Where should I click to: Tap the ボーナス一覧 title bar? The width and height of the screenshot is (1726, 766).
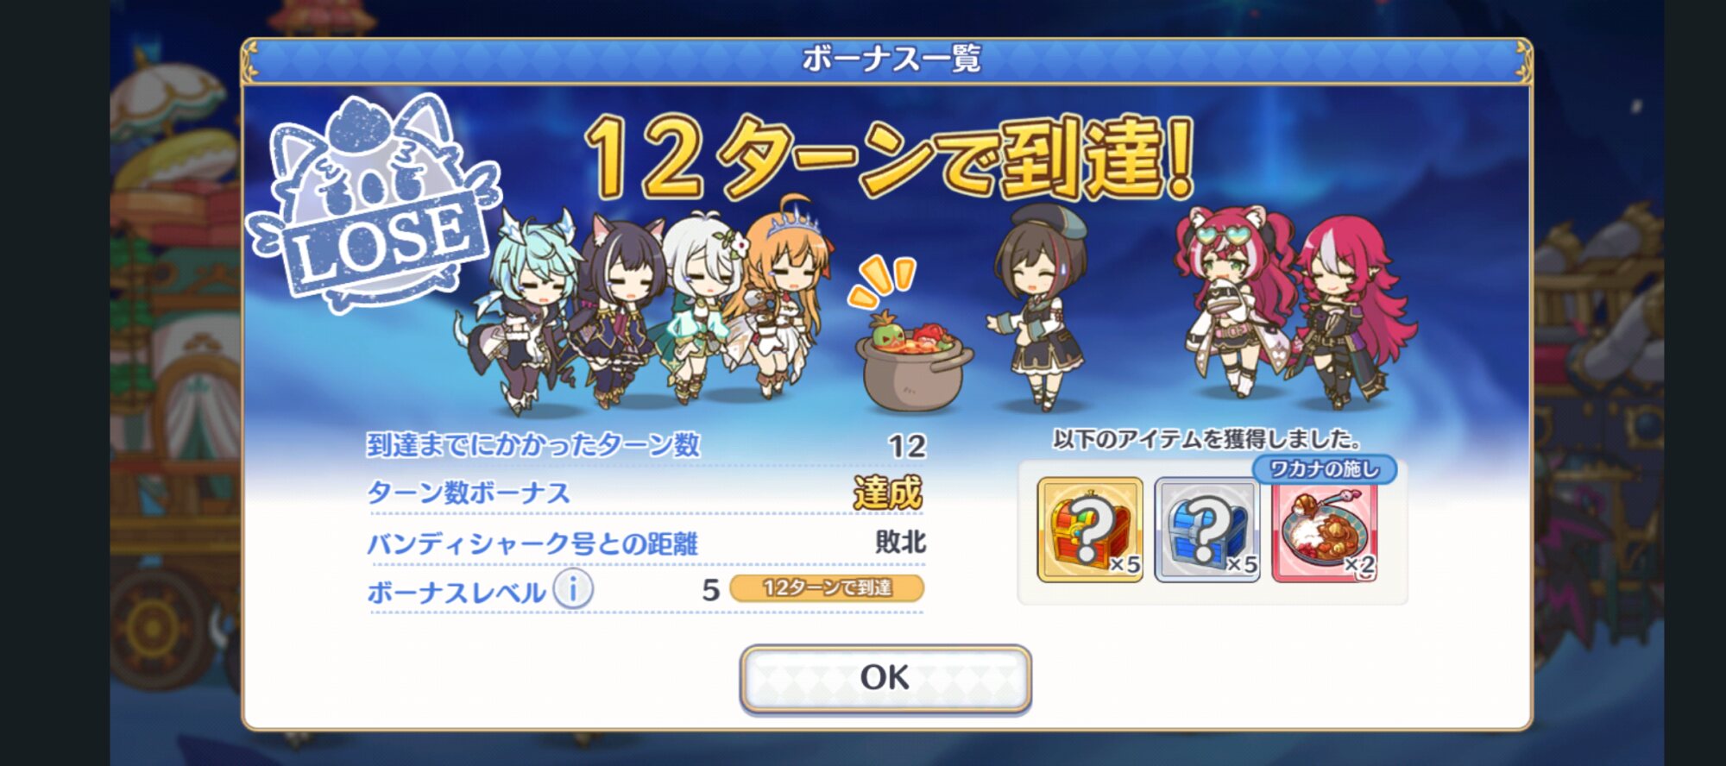coord(887,60)
